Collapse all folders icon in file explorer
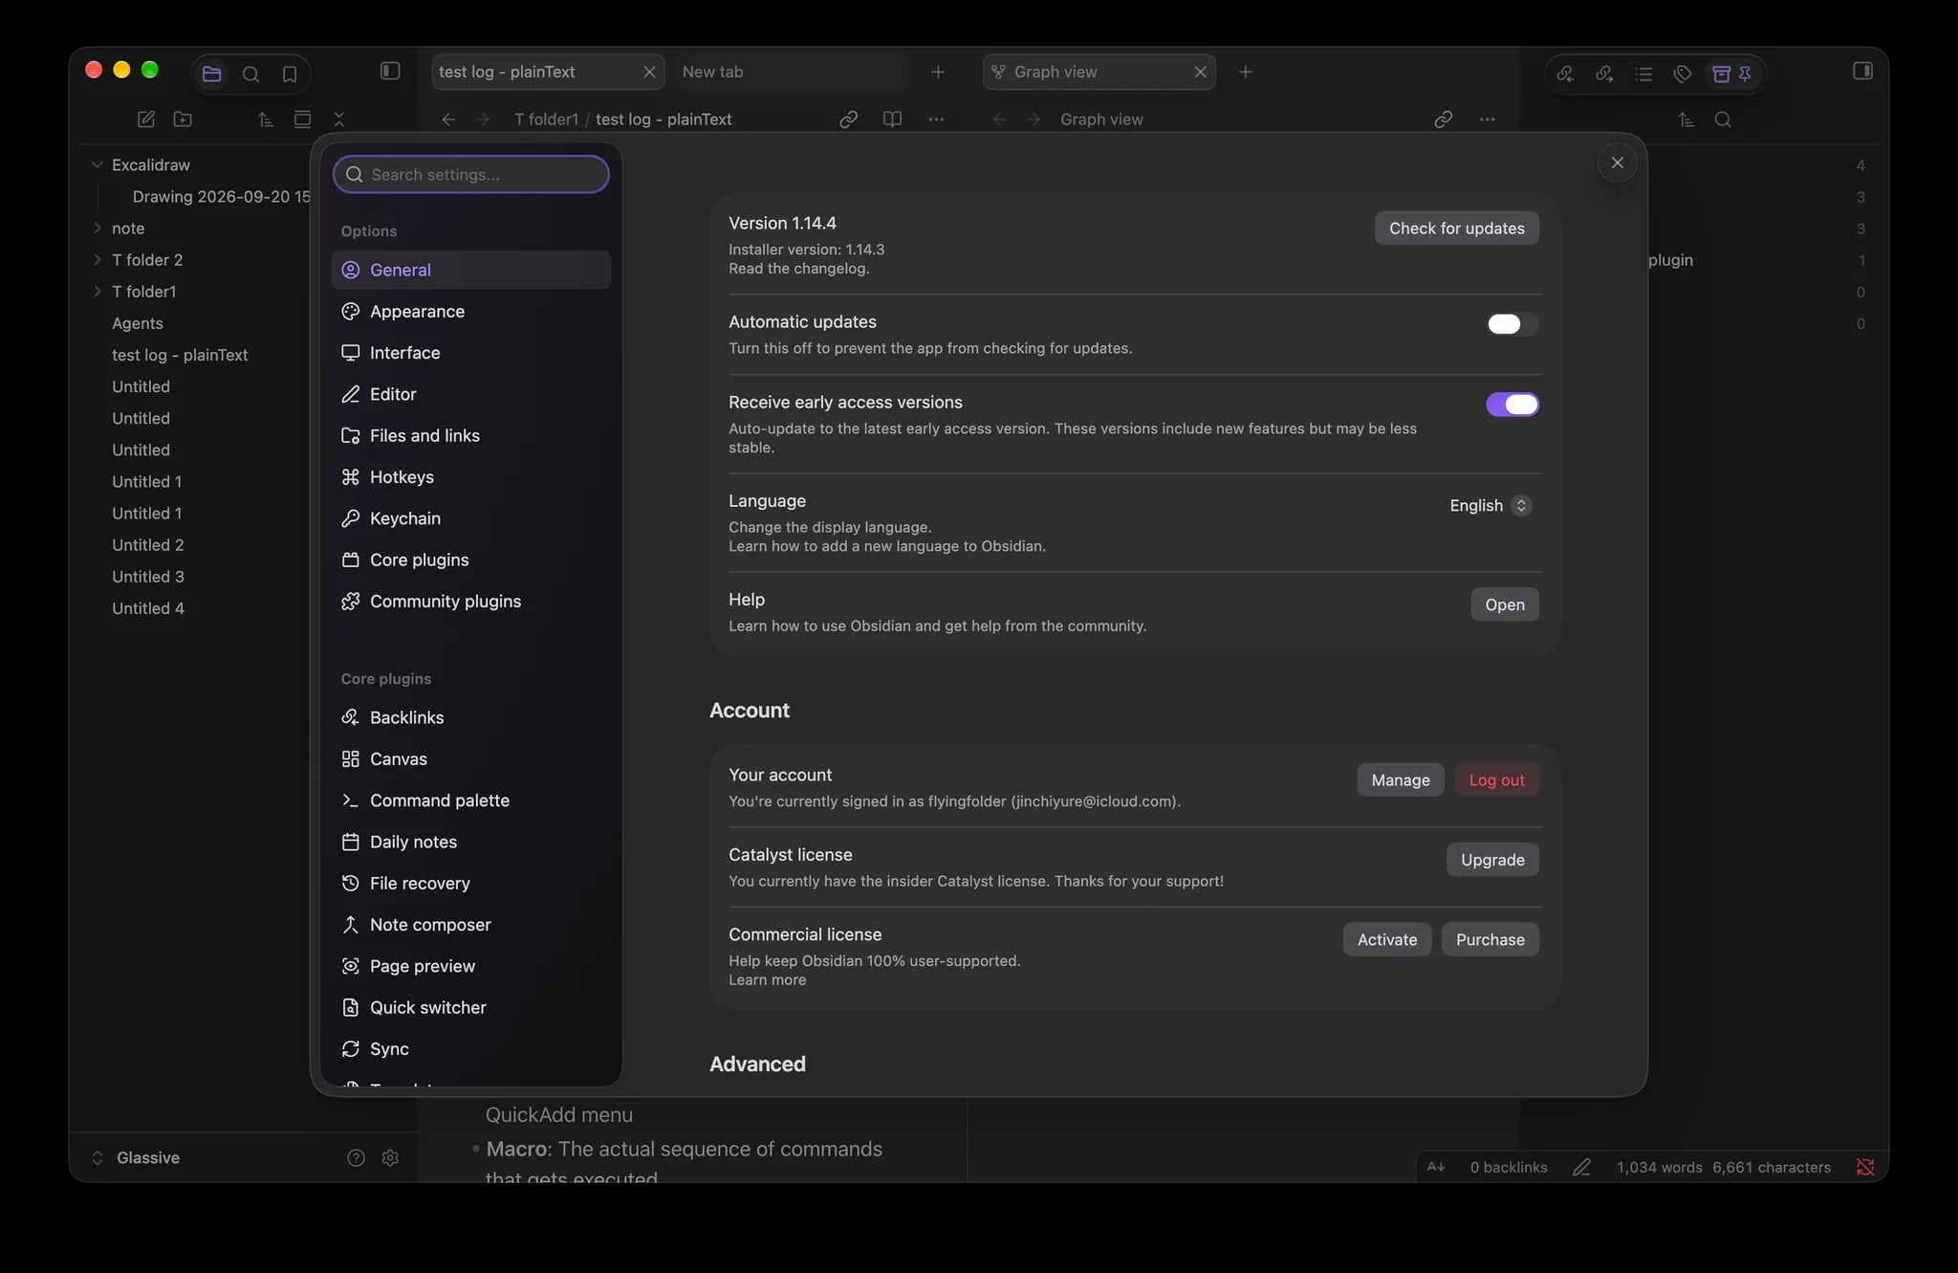This screenshot has height=1273, width=1958. click(338, 120)
